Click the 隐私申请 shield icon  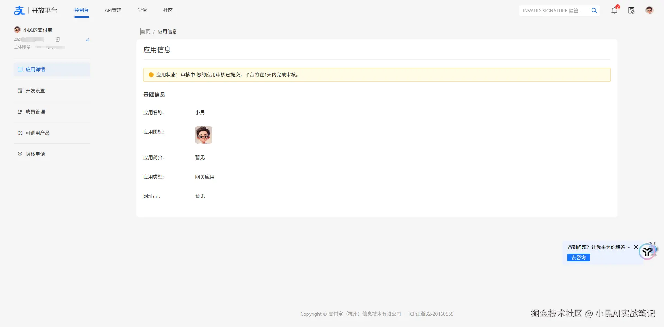tap(20, 154)
